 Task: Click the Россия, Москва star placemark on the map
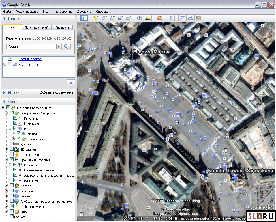click(x=128, y=55)
